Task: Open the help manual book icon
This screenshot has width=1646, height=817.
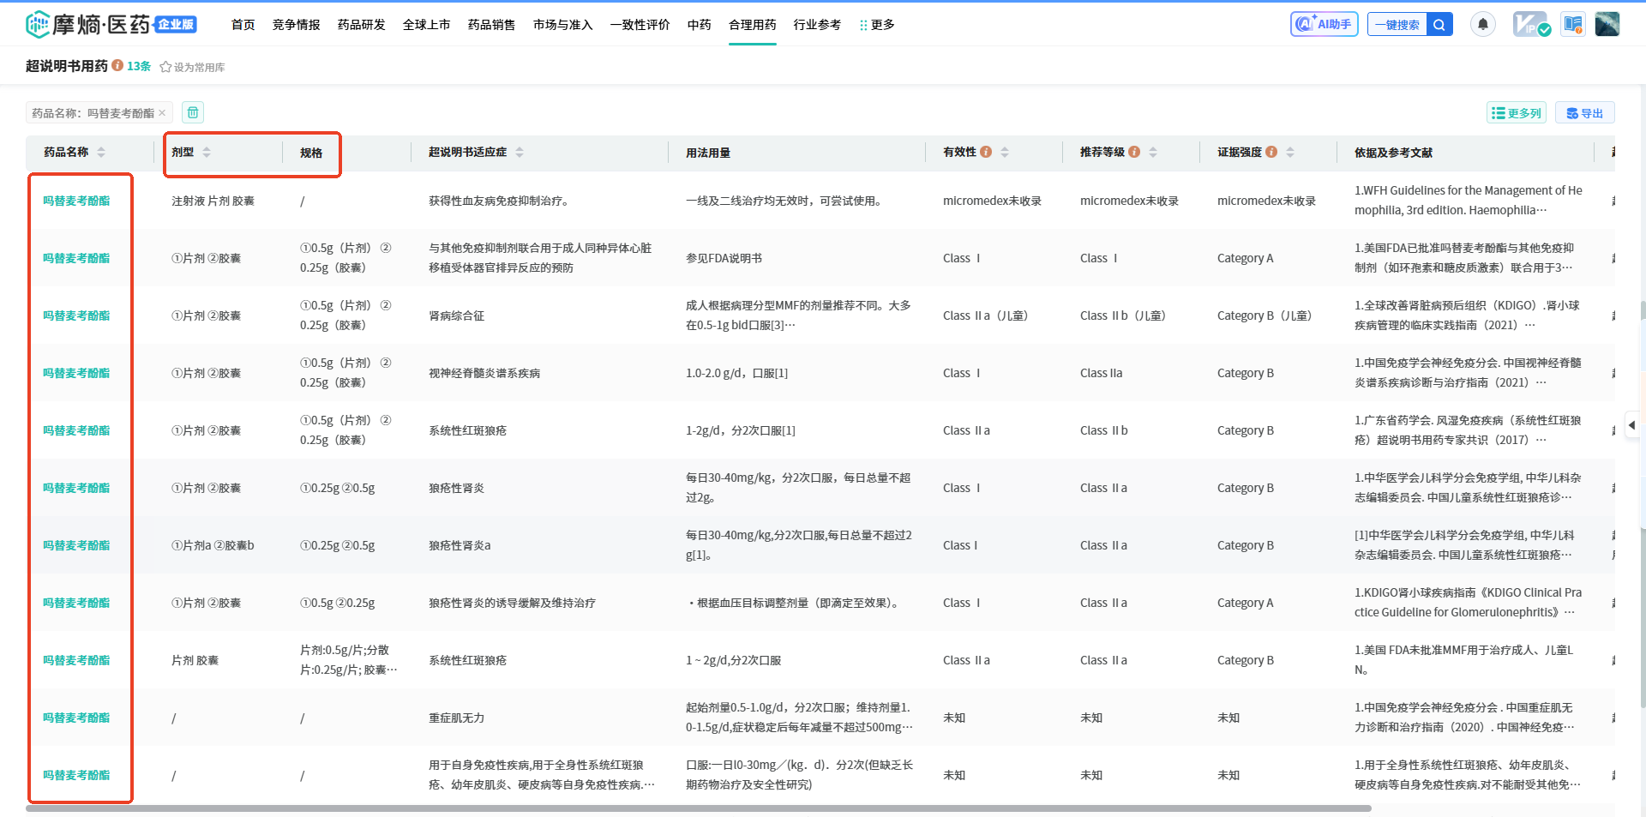Action: [1573, 24]
